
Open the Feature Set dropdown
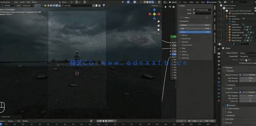[248, 56]
